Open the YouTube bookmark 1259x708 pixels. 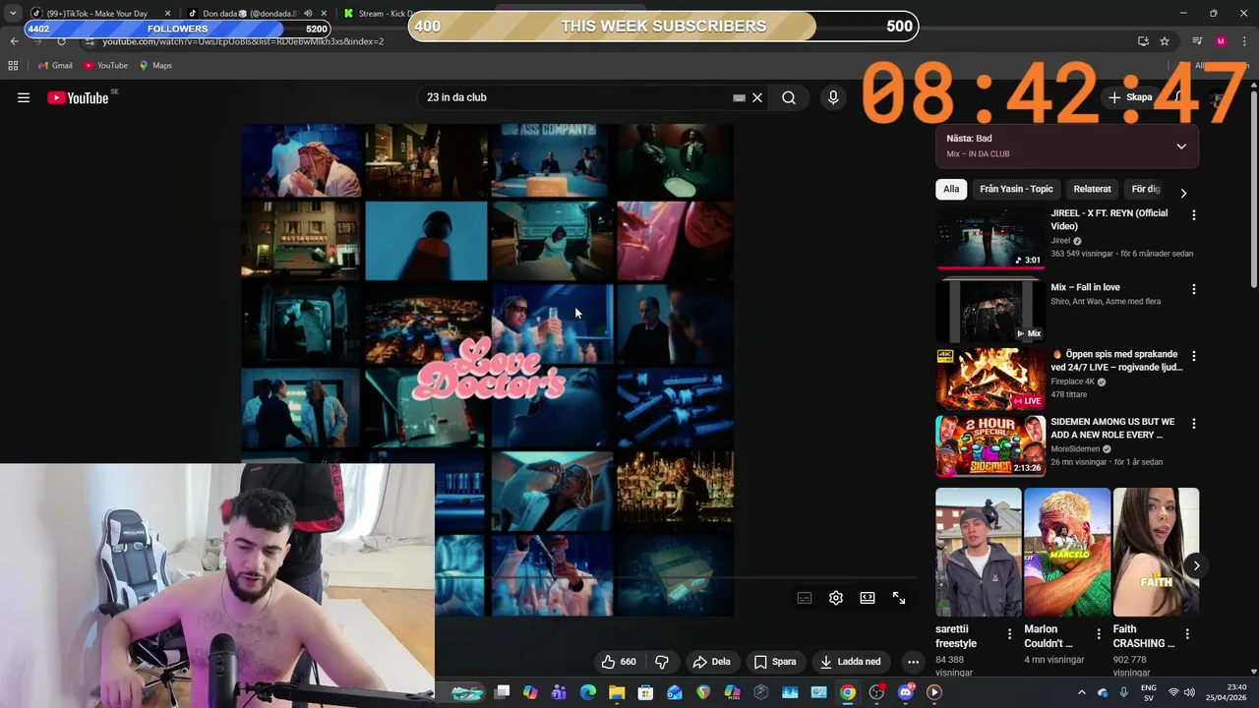tap(105, 66)
